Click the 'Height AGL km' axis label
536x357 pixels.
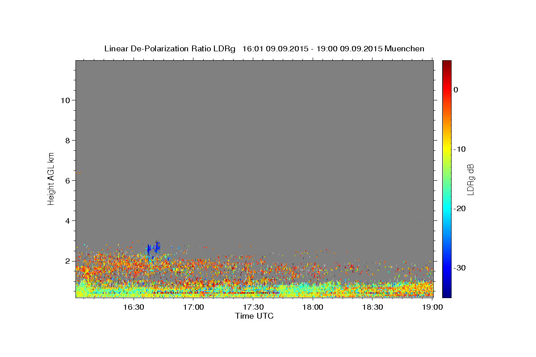point(51,178)
